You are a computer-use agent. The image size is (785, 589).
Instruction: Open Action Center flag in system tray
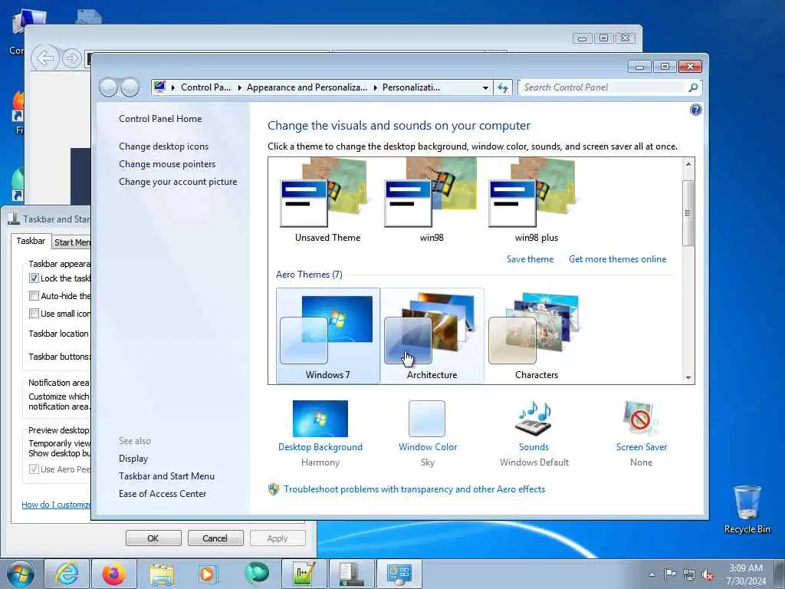[x=670, y=574]
